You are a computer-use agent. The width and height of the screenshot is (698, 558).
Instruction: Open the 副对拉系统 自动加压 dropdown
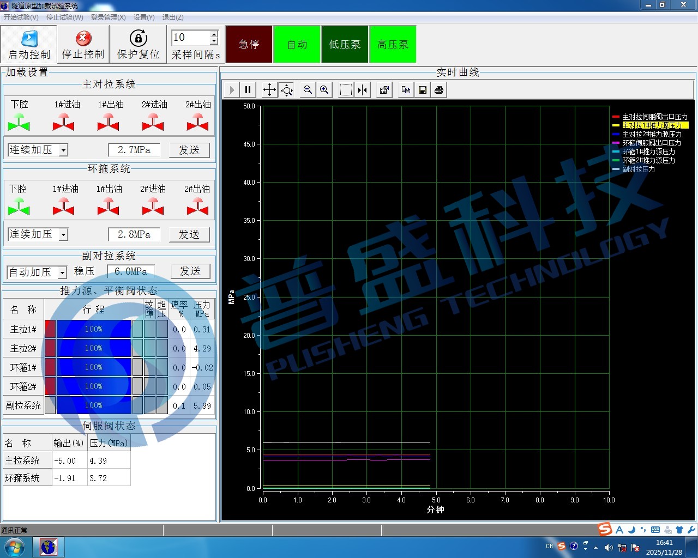click(x=62, y=272)
